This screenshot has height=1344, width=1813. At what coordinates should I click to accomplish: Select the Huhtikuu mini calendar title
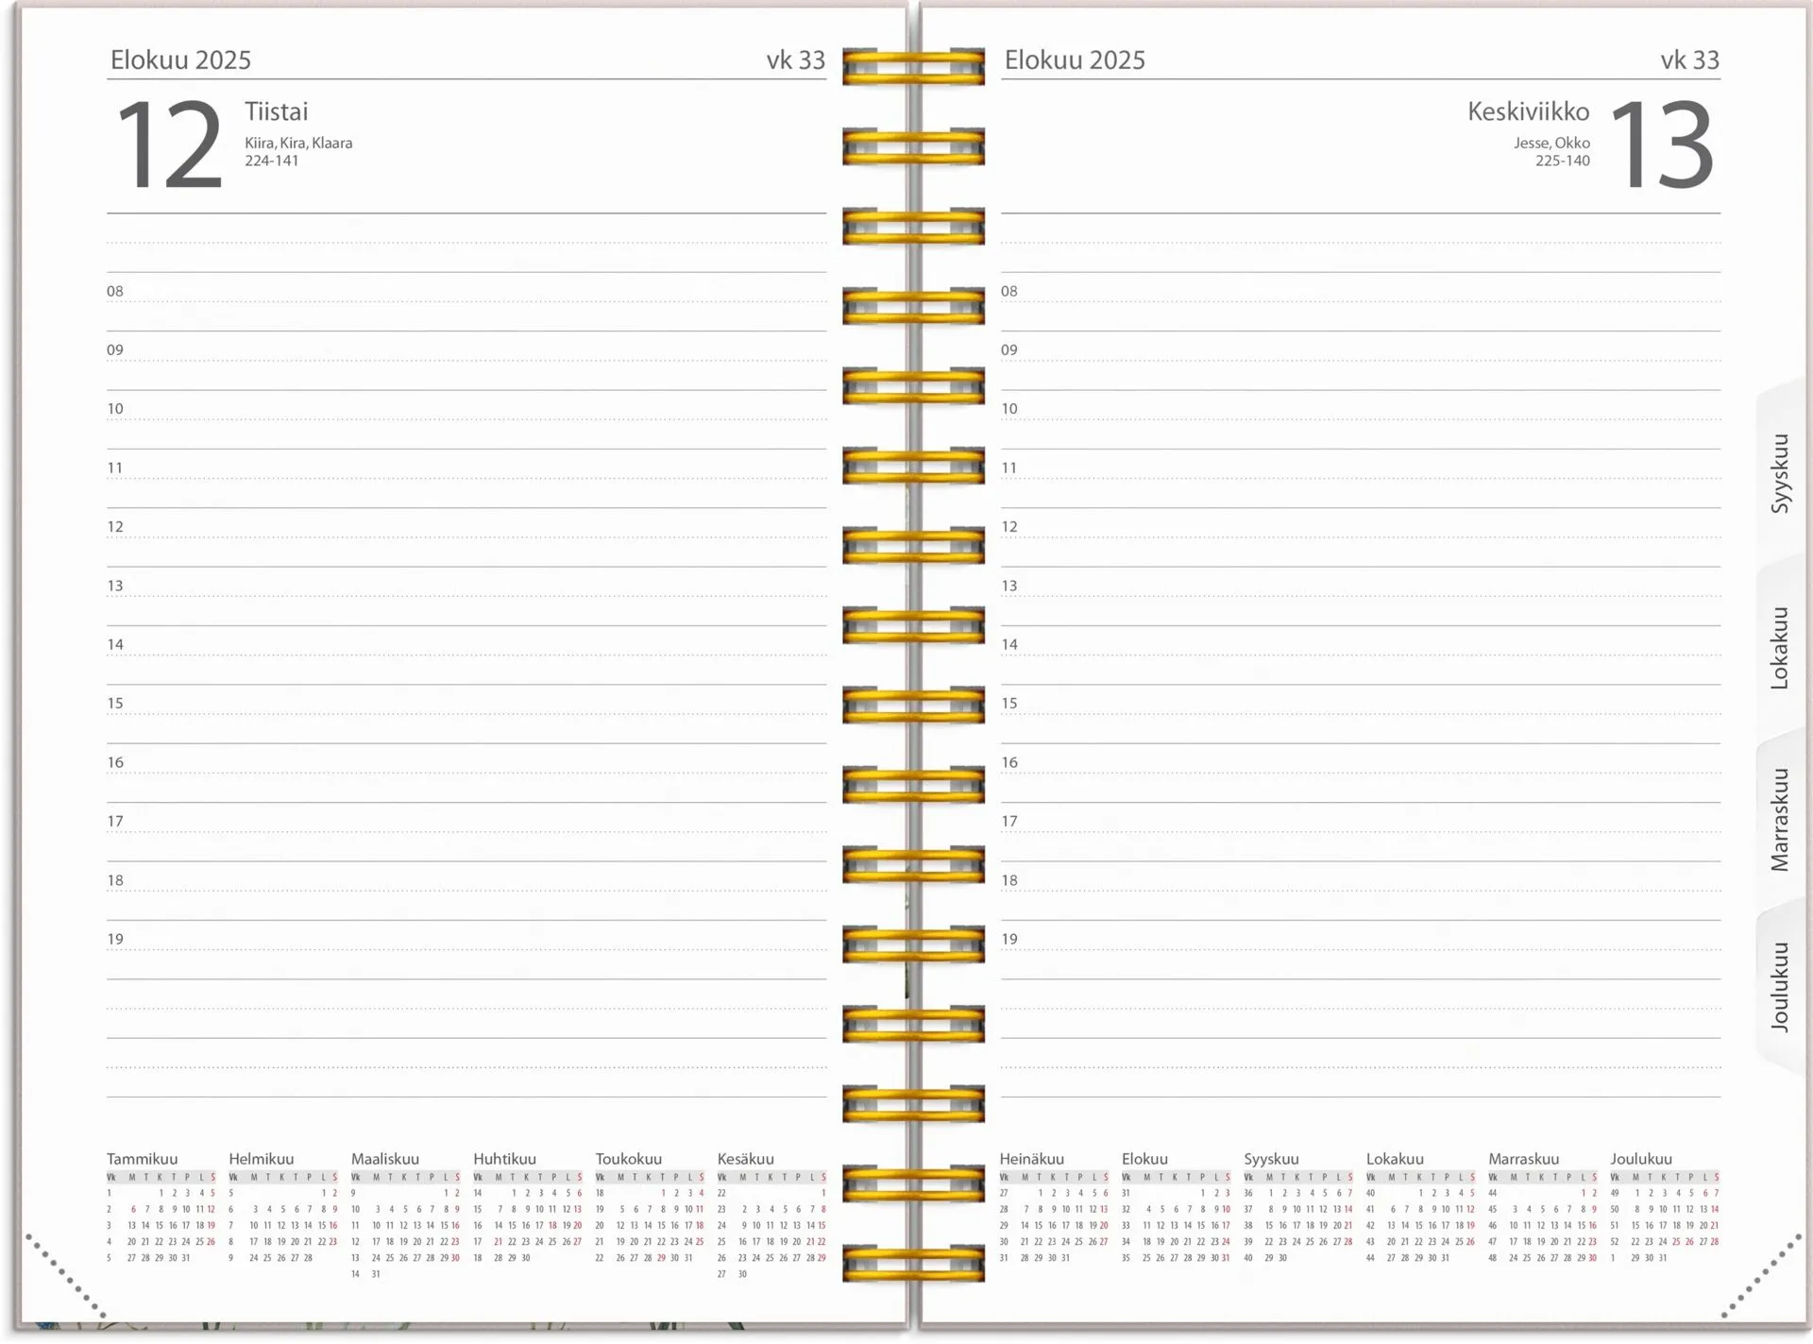(504, 1159)
